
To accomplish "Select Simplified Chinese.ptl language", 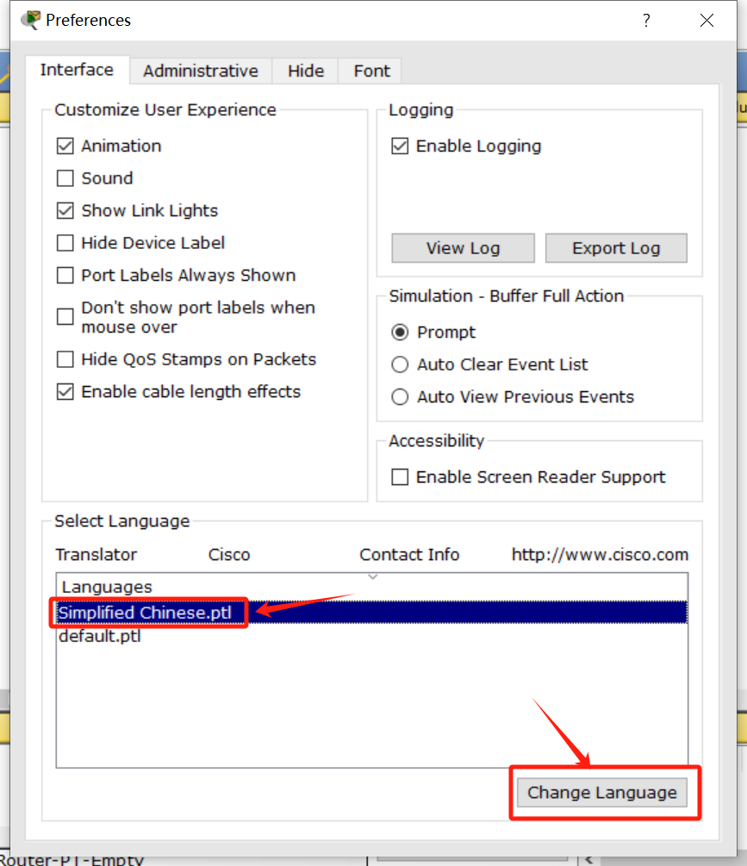I will point(371,613).
